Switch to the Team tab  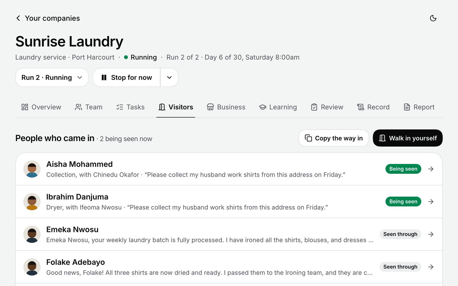point(88,107)
